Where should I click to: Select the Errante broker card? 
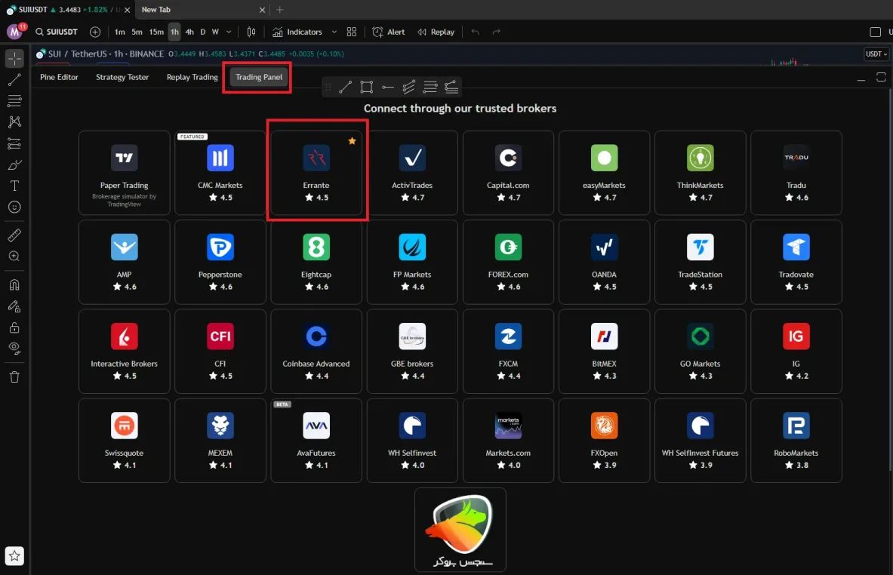316,173
